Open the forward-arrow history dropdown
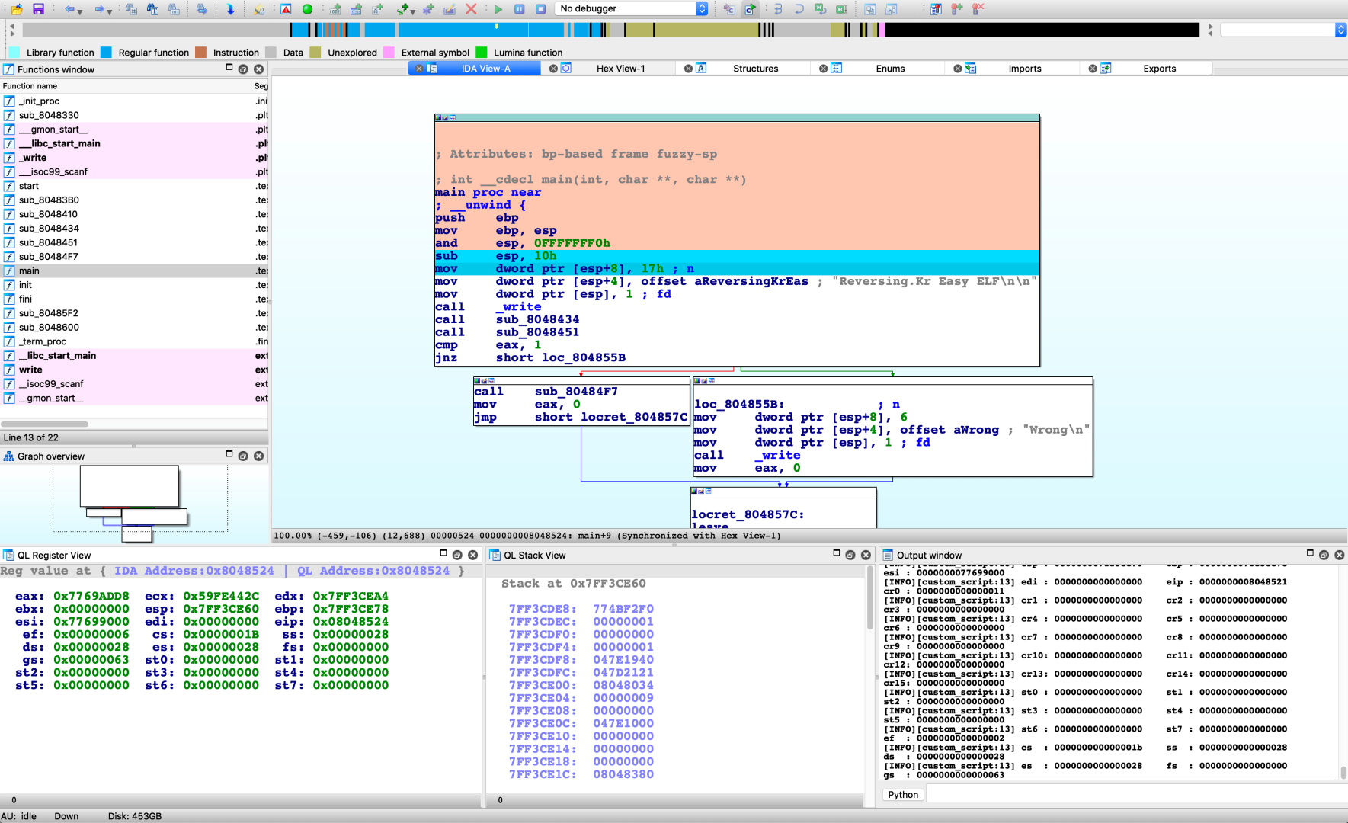1348x823 pixels. pyautogui.click(x=109, y=11)
